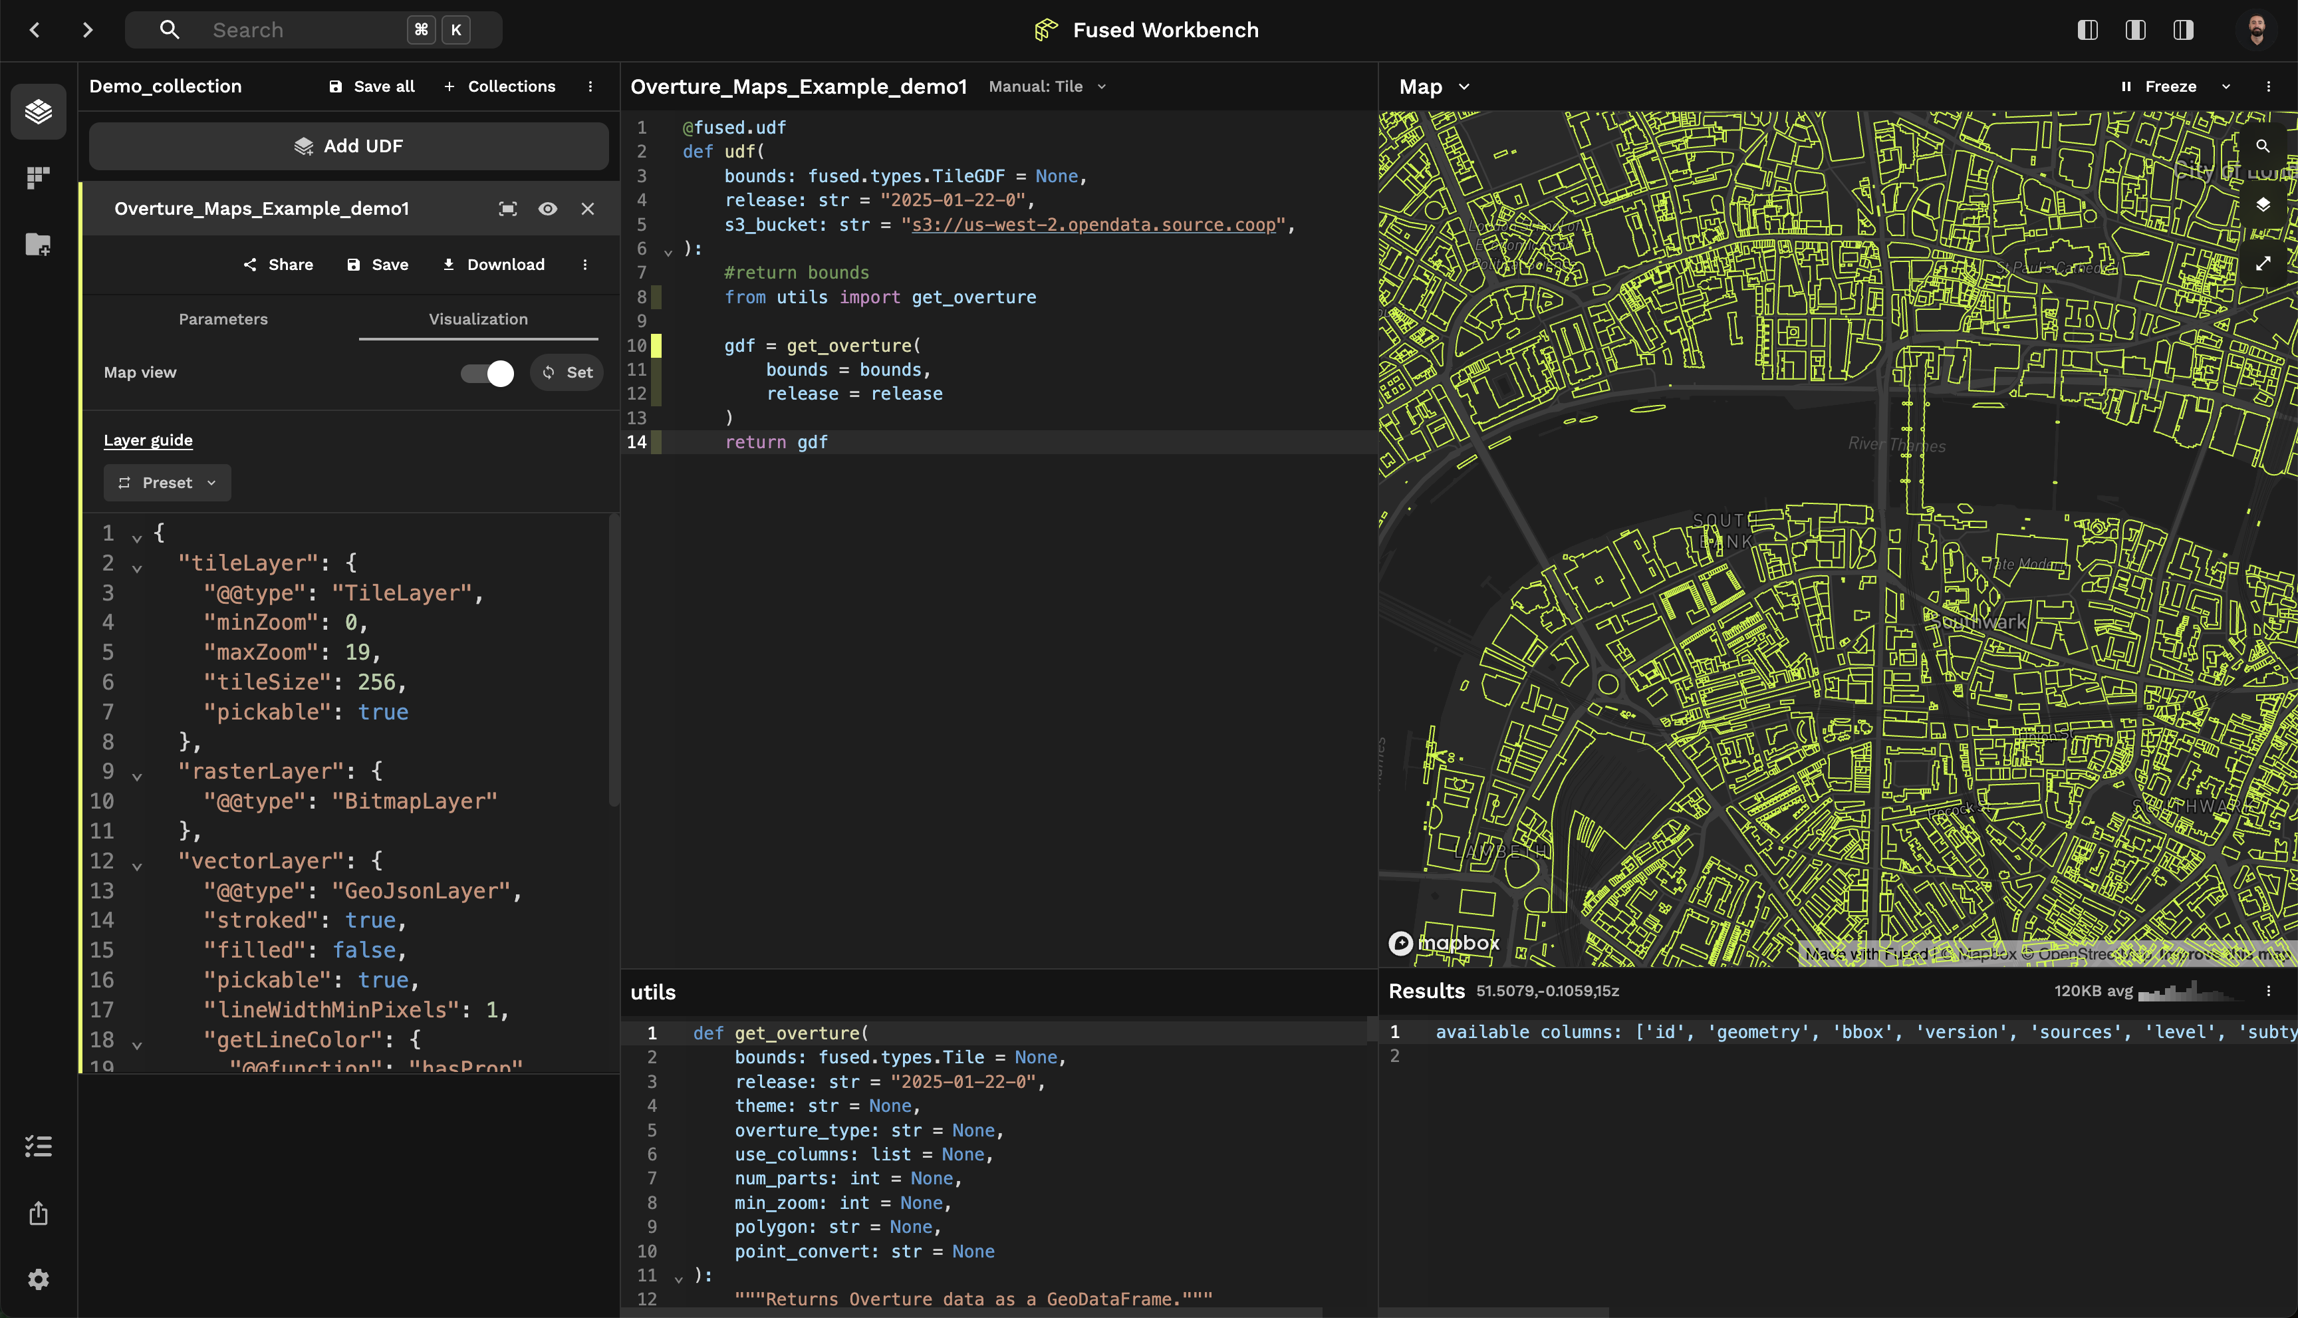Share the UDF
The width and height of the screenshot is (2298, 1318).
278,264
